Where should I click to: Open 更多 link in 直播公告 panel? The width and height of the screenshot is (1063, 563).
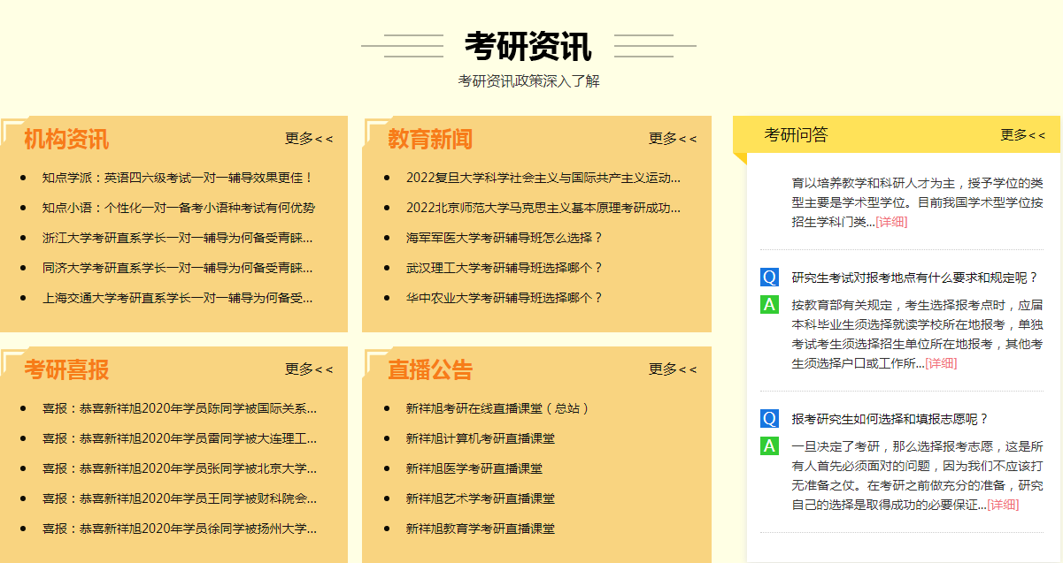point(673,369)
